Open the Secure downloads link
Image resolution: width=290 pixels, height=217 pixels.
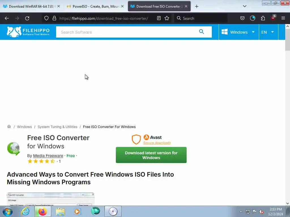[157, 143]
